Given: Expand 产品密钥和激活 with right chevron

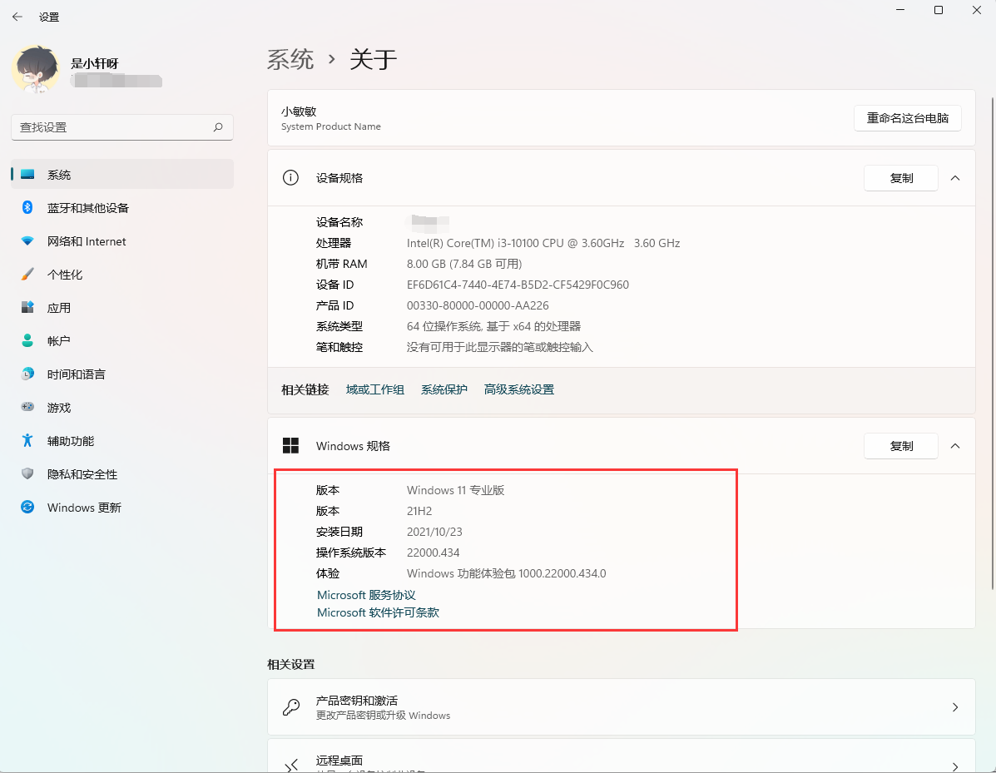Looking at the screenshot, I should pyautogui.click(x=954, y=707).
